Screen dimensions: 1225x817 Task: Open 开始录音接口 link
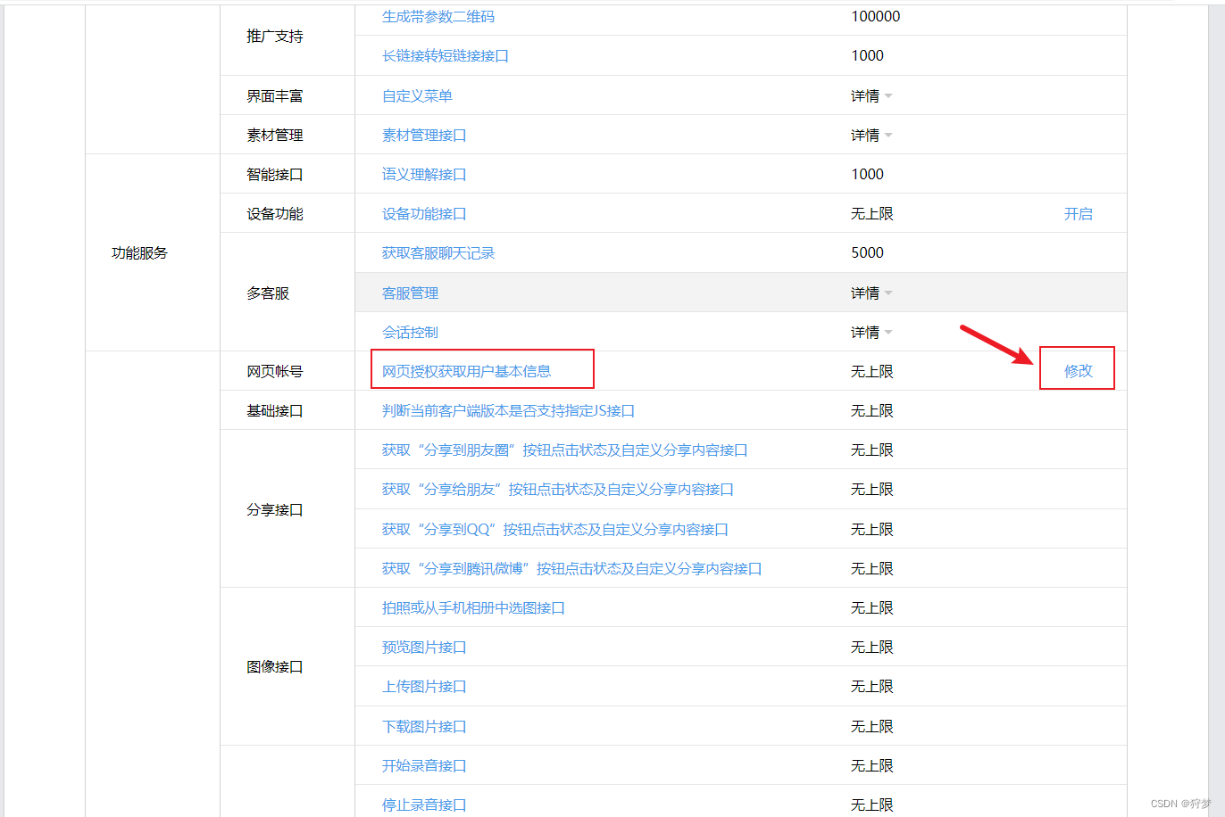tap(424, 766)
